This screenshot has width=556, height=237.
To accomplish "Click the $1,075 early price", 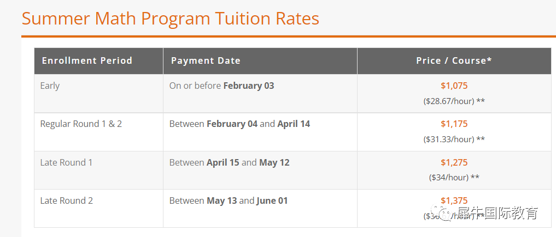I will (x=454, y=86).
